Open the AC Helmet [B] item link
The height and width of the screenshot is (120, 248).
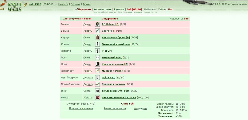point(111,24)
